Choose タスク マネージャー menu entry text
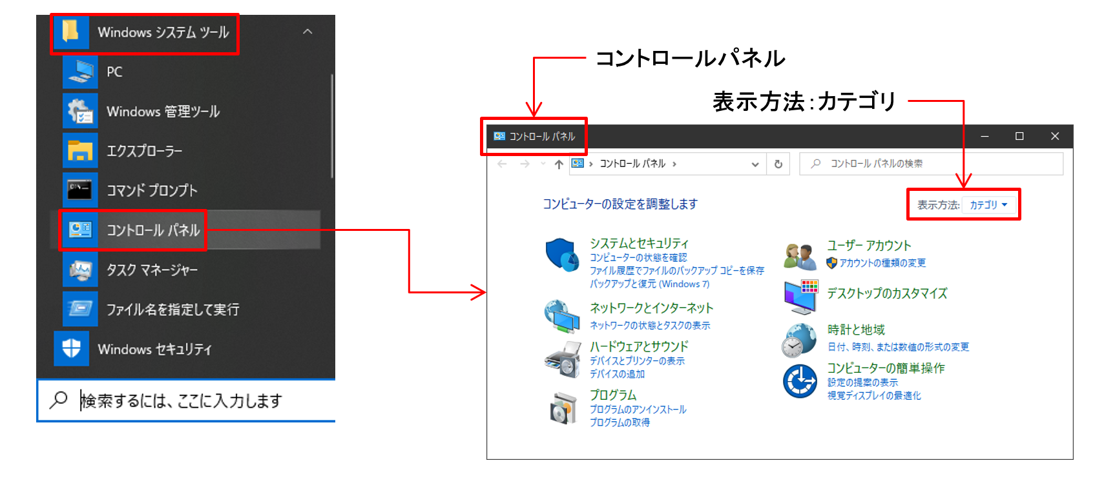The width and height of the screenshot is (1115, 485). (x=152, y=270)
